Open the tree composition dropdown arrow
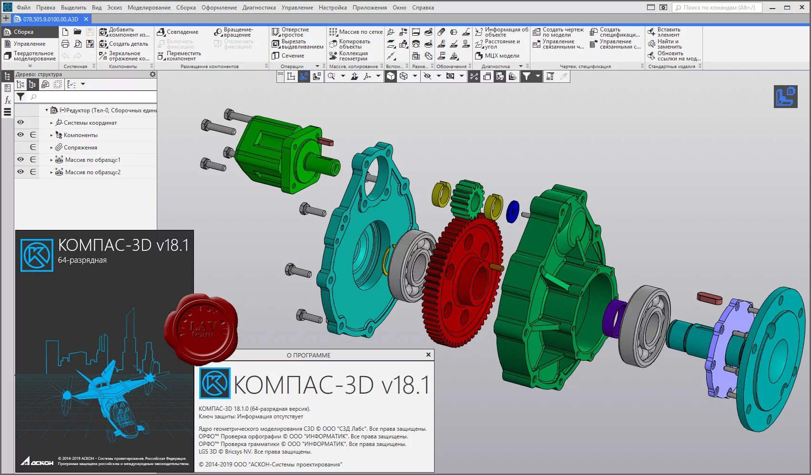Image resolution: width=811 pixels, height=475 pixels. tap(83, 84)
